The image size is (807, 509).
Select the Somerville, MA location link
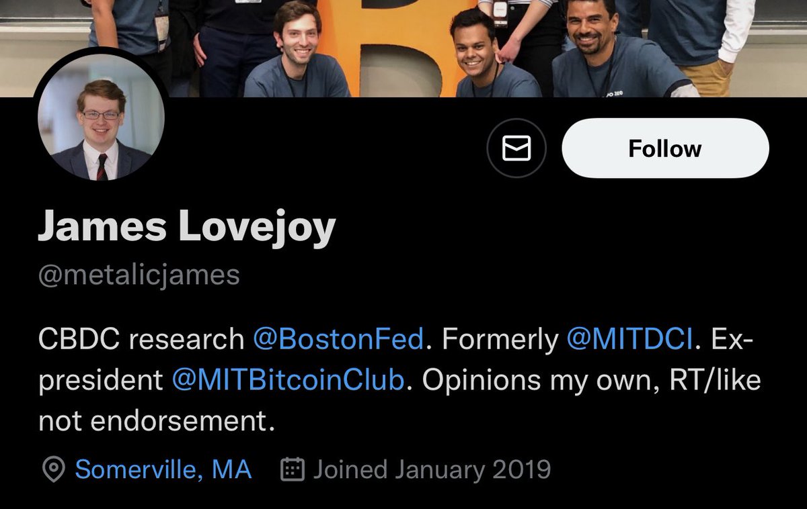click(x=163, y=469)
